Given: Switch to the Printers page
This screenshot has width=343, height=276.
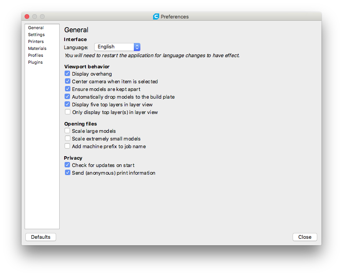Looking at the screenshot, I should tap(36, 41).
